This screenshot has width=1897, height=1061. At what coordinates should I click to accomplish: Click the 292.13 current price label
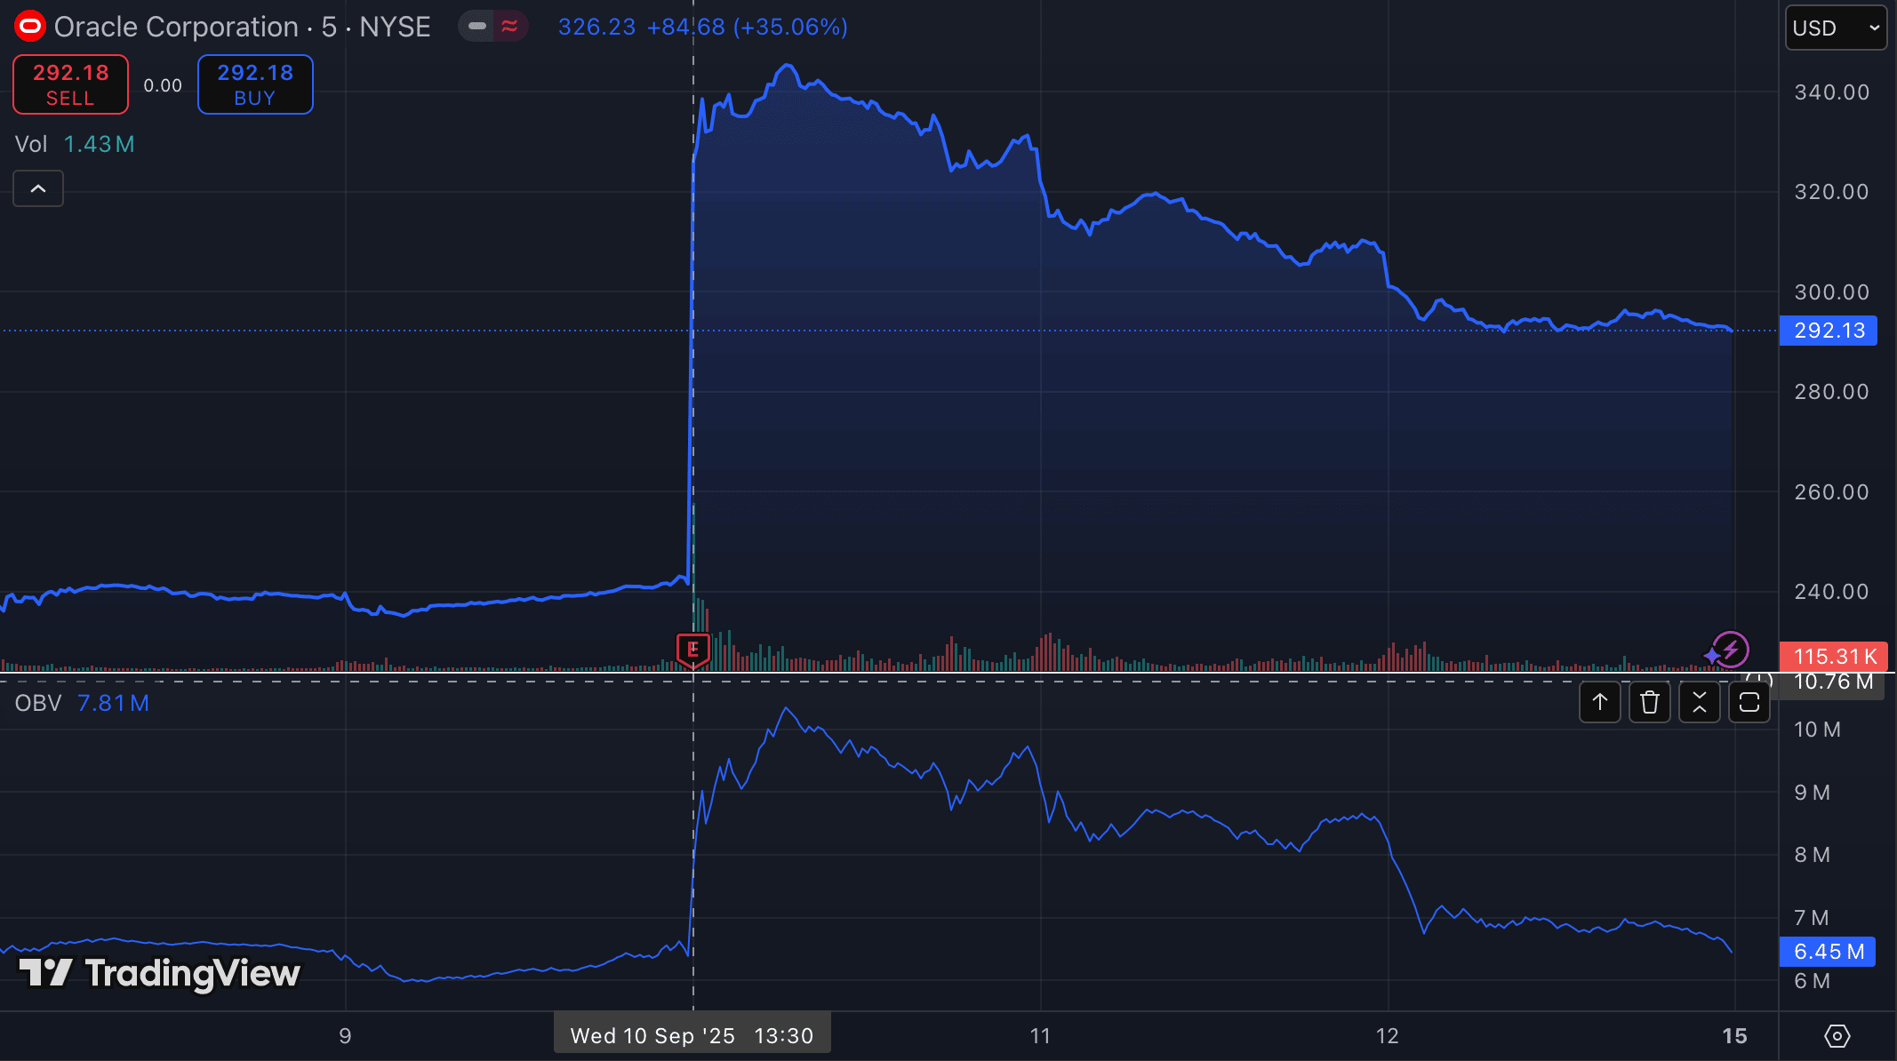(1829, 331)
